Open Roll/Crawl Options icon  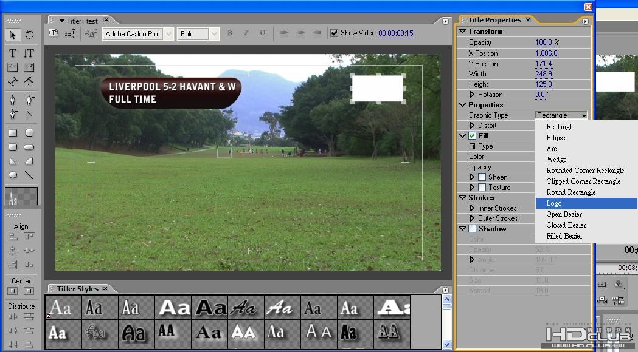pyautogui.click(x=70, y=33)
